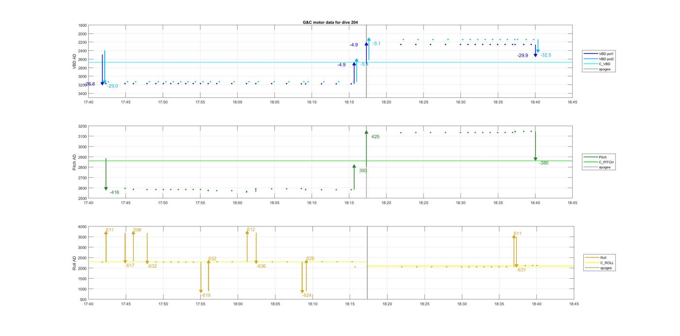Click the -617 roll annotation
The image size is (680, 336).
pyautogui.click(x=130, y=265)
